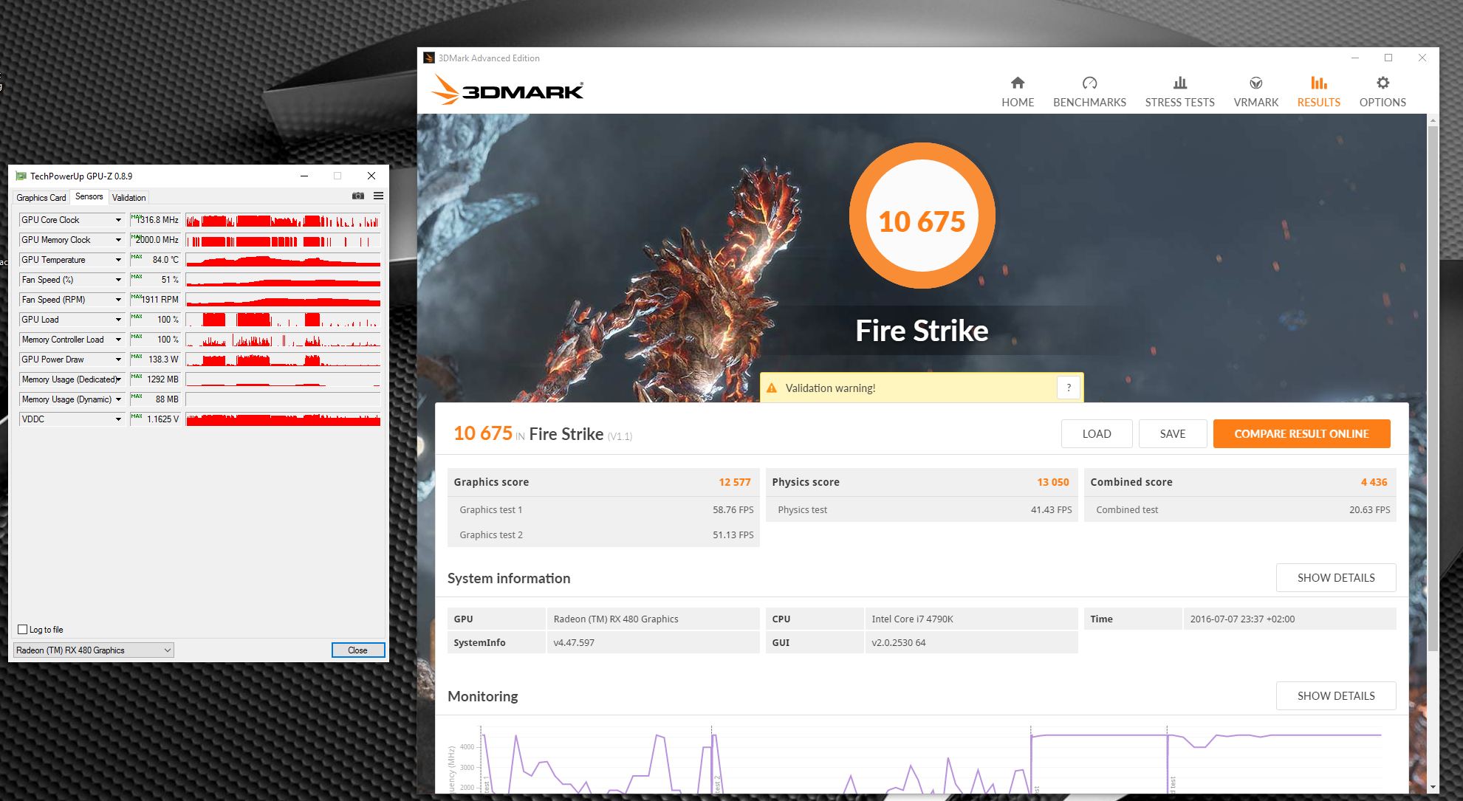This screenshot has height=801, width=1463.
Task: Expand the GPU Temperature sensor dropdown
Action: pos(117,260)
